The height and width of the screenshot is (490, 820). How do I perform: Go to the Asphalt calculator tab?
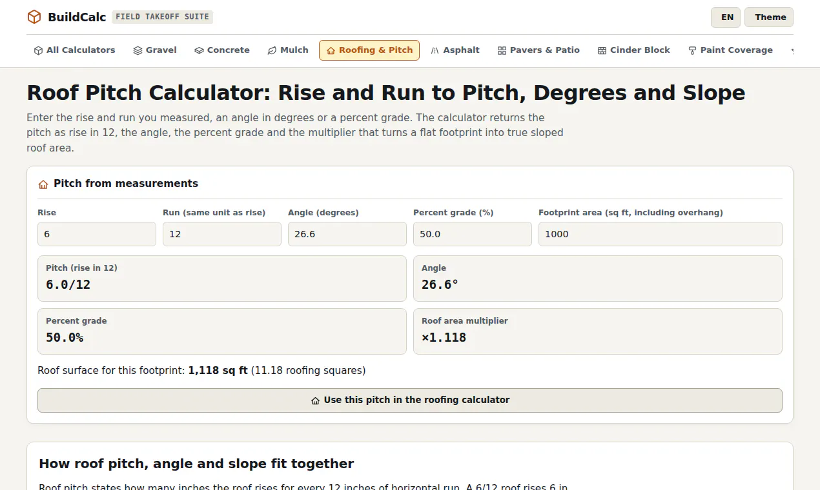455,50
